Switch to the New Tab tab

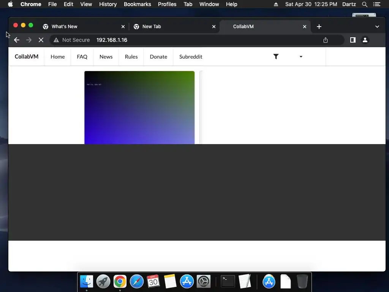tap(174, 27)
